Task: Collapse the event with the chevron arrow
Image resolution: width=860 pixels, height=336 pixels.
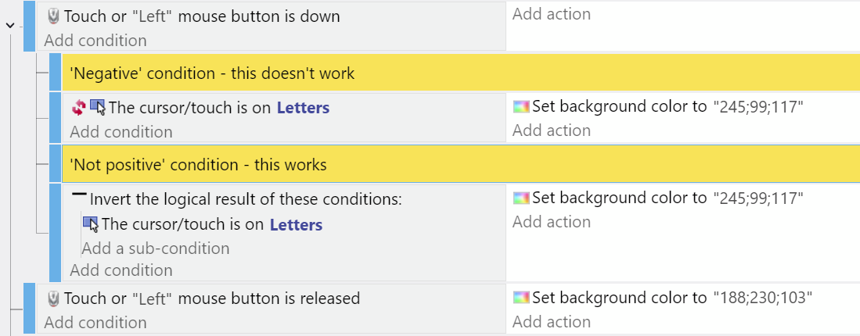Action: [10, 25]
